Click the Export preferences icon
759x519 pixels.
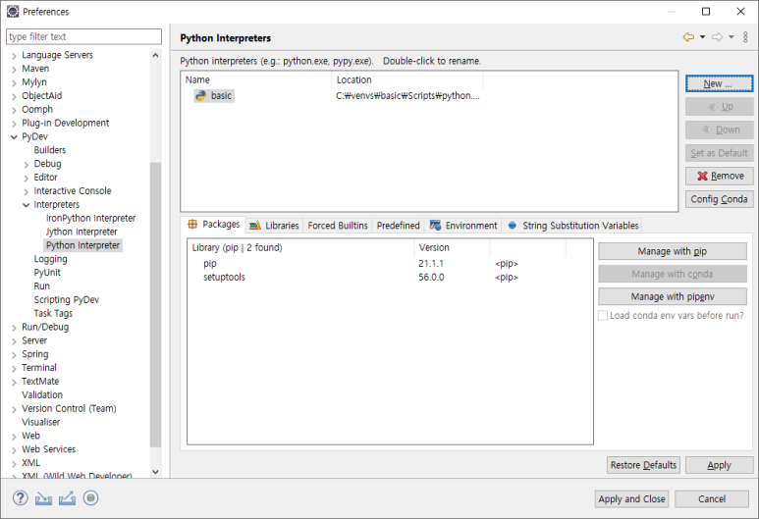click(x=67, y=498)
